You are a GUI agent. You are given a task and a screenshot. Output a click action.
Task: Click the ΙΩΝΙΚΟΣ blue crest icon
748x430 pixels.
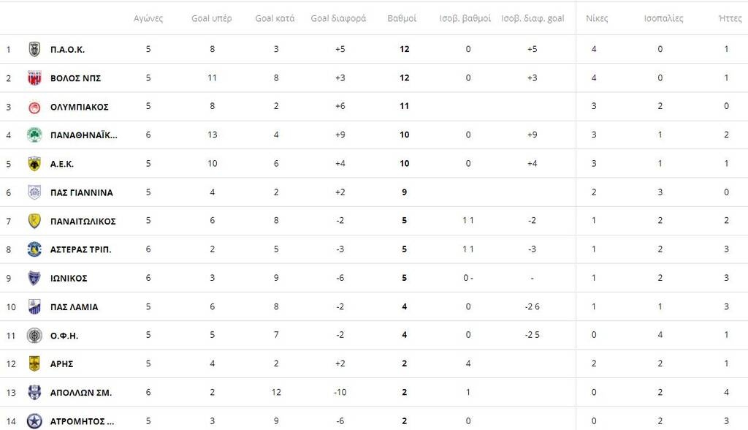point(34,278)
